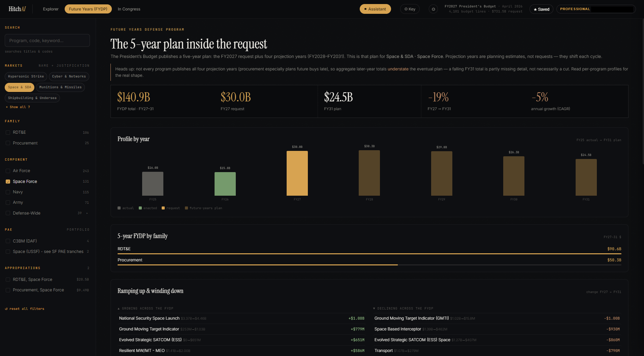Screen dimensions: 644x356
Task: Open Evolved Strategic SATCOM (ESS) Space row
Action: [x=497, y=340]
